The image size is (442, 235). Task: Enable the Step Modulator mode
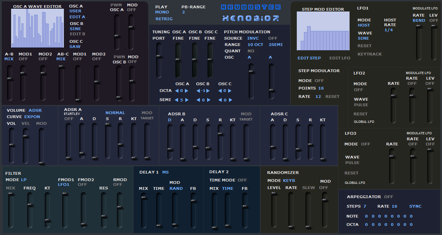tap(319, 81)
